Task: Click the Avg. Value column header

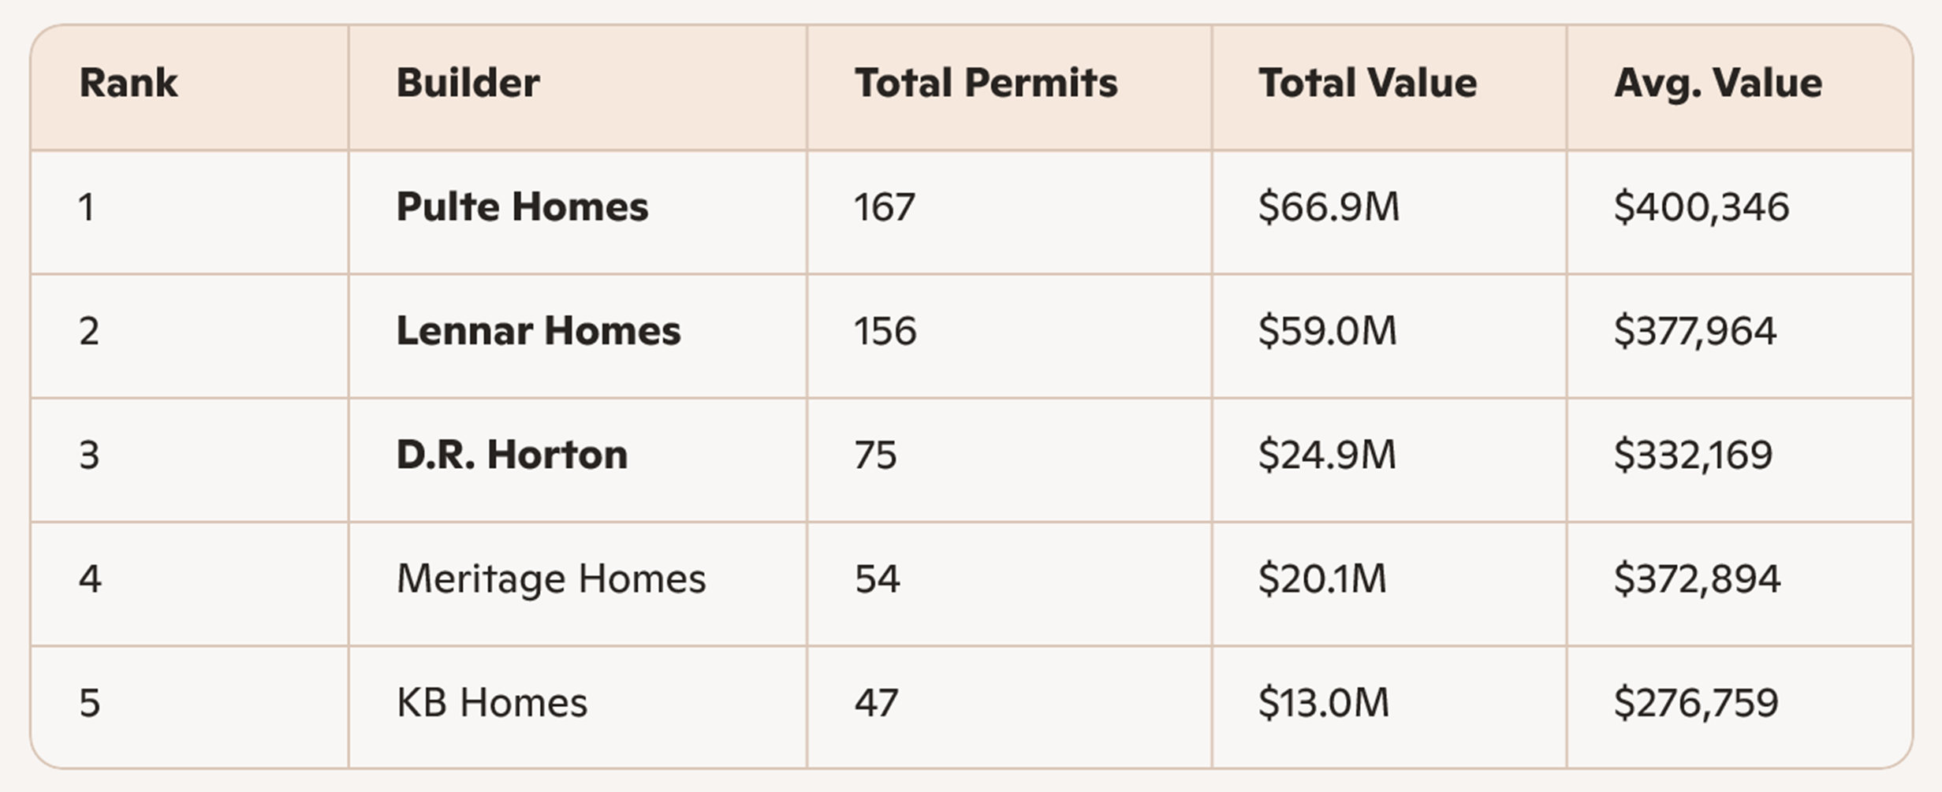Action: pyautogui.click(x=1717, y=84)
